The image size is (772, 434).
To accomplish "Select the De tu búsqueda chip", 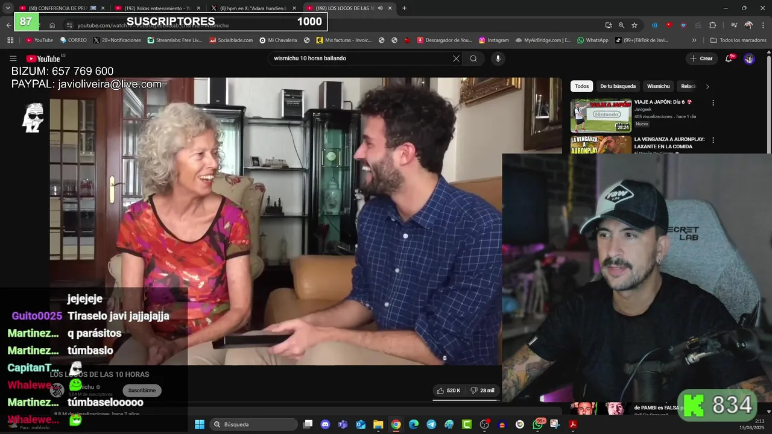I will tap(618, 86).
